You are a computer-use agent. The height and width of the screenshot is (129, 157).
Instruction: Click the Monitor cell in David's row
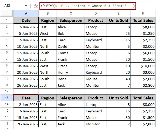(95, 46)
